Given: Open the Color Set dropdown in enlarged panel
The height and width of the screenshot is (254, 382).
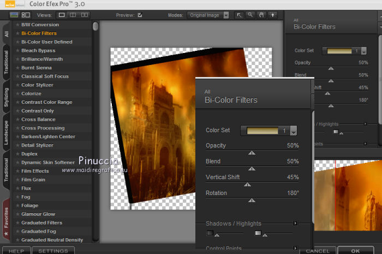Looking at the screenshot, I should (x=294, y=131).
